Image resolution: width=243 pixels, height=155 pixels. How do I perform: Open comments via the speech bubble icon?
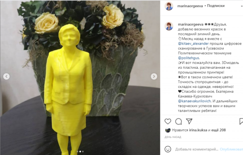coord(179,121)
